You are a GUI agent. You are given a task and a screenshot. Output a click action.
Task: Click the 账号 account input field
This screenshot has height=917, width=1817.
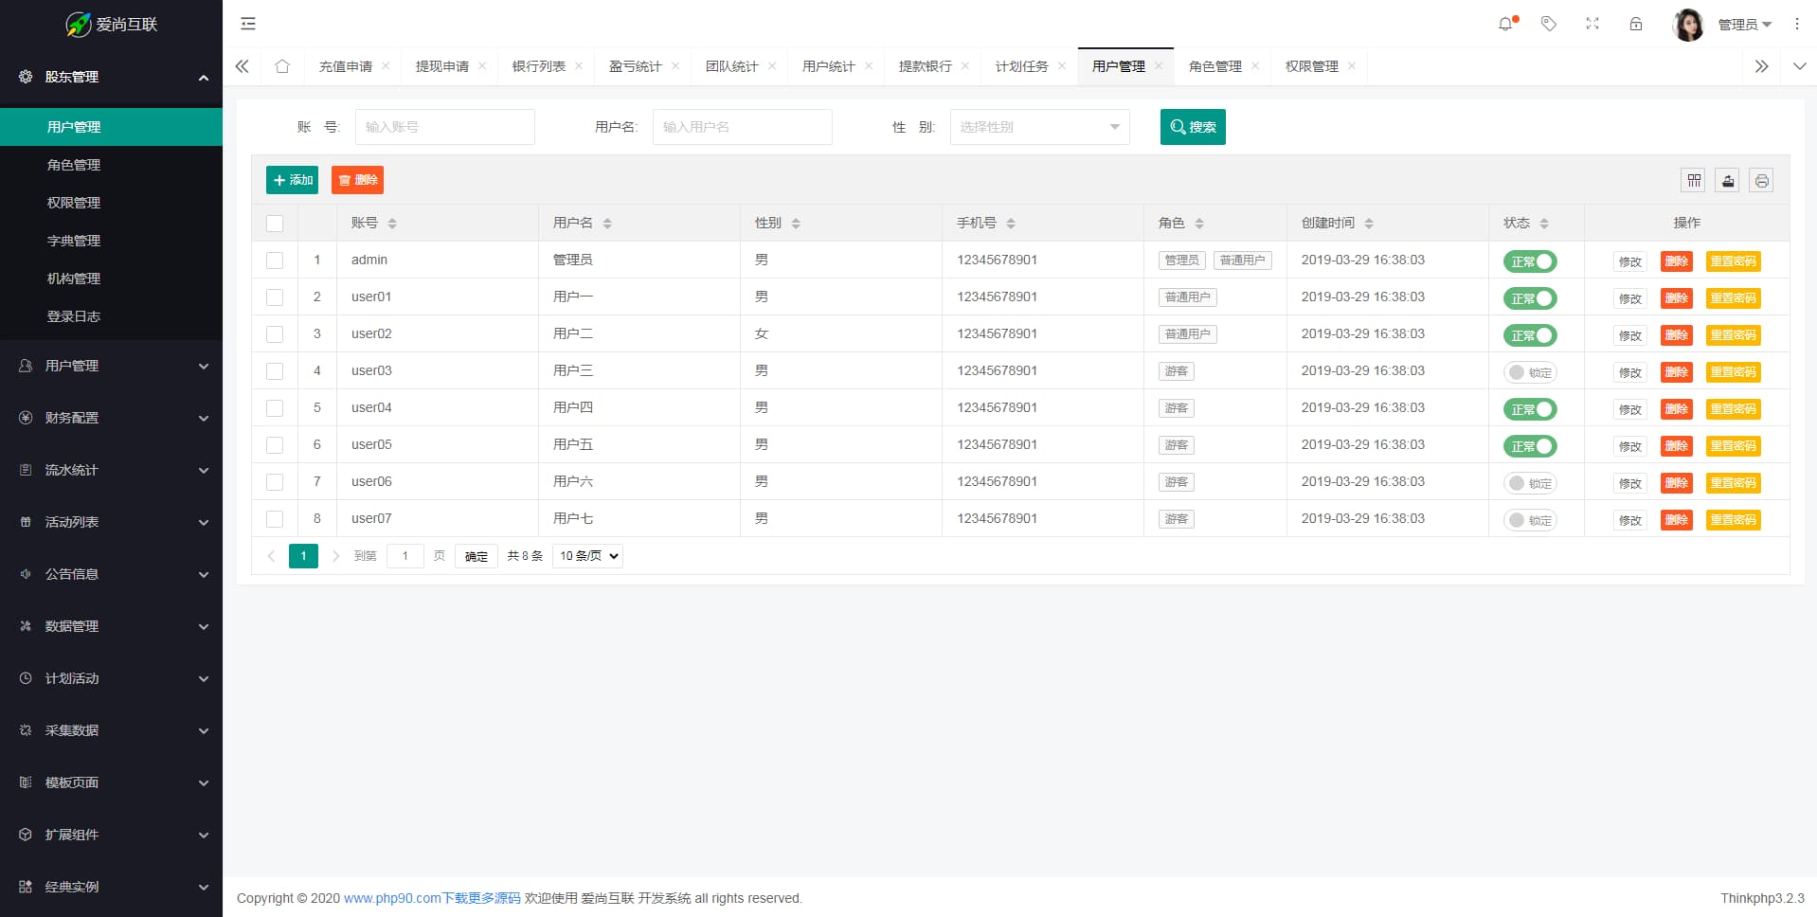[x=444, y=127]
